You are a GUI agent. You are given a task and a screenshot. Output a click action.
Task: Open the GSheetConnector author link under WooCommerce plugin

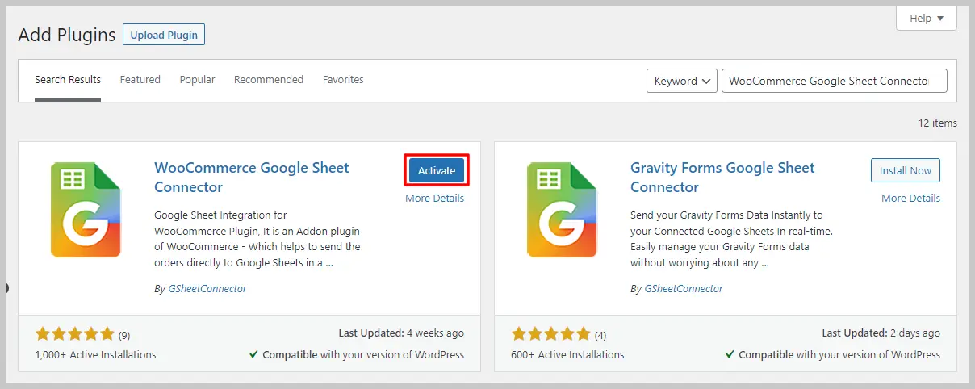[207, 289]
